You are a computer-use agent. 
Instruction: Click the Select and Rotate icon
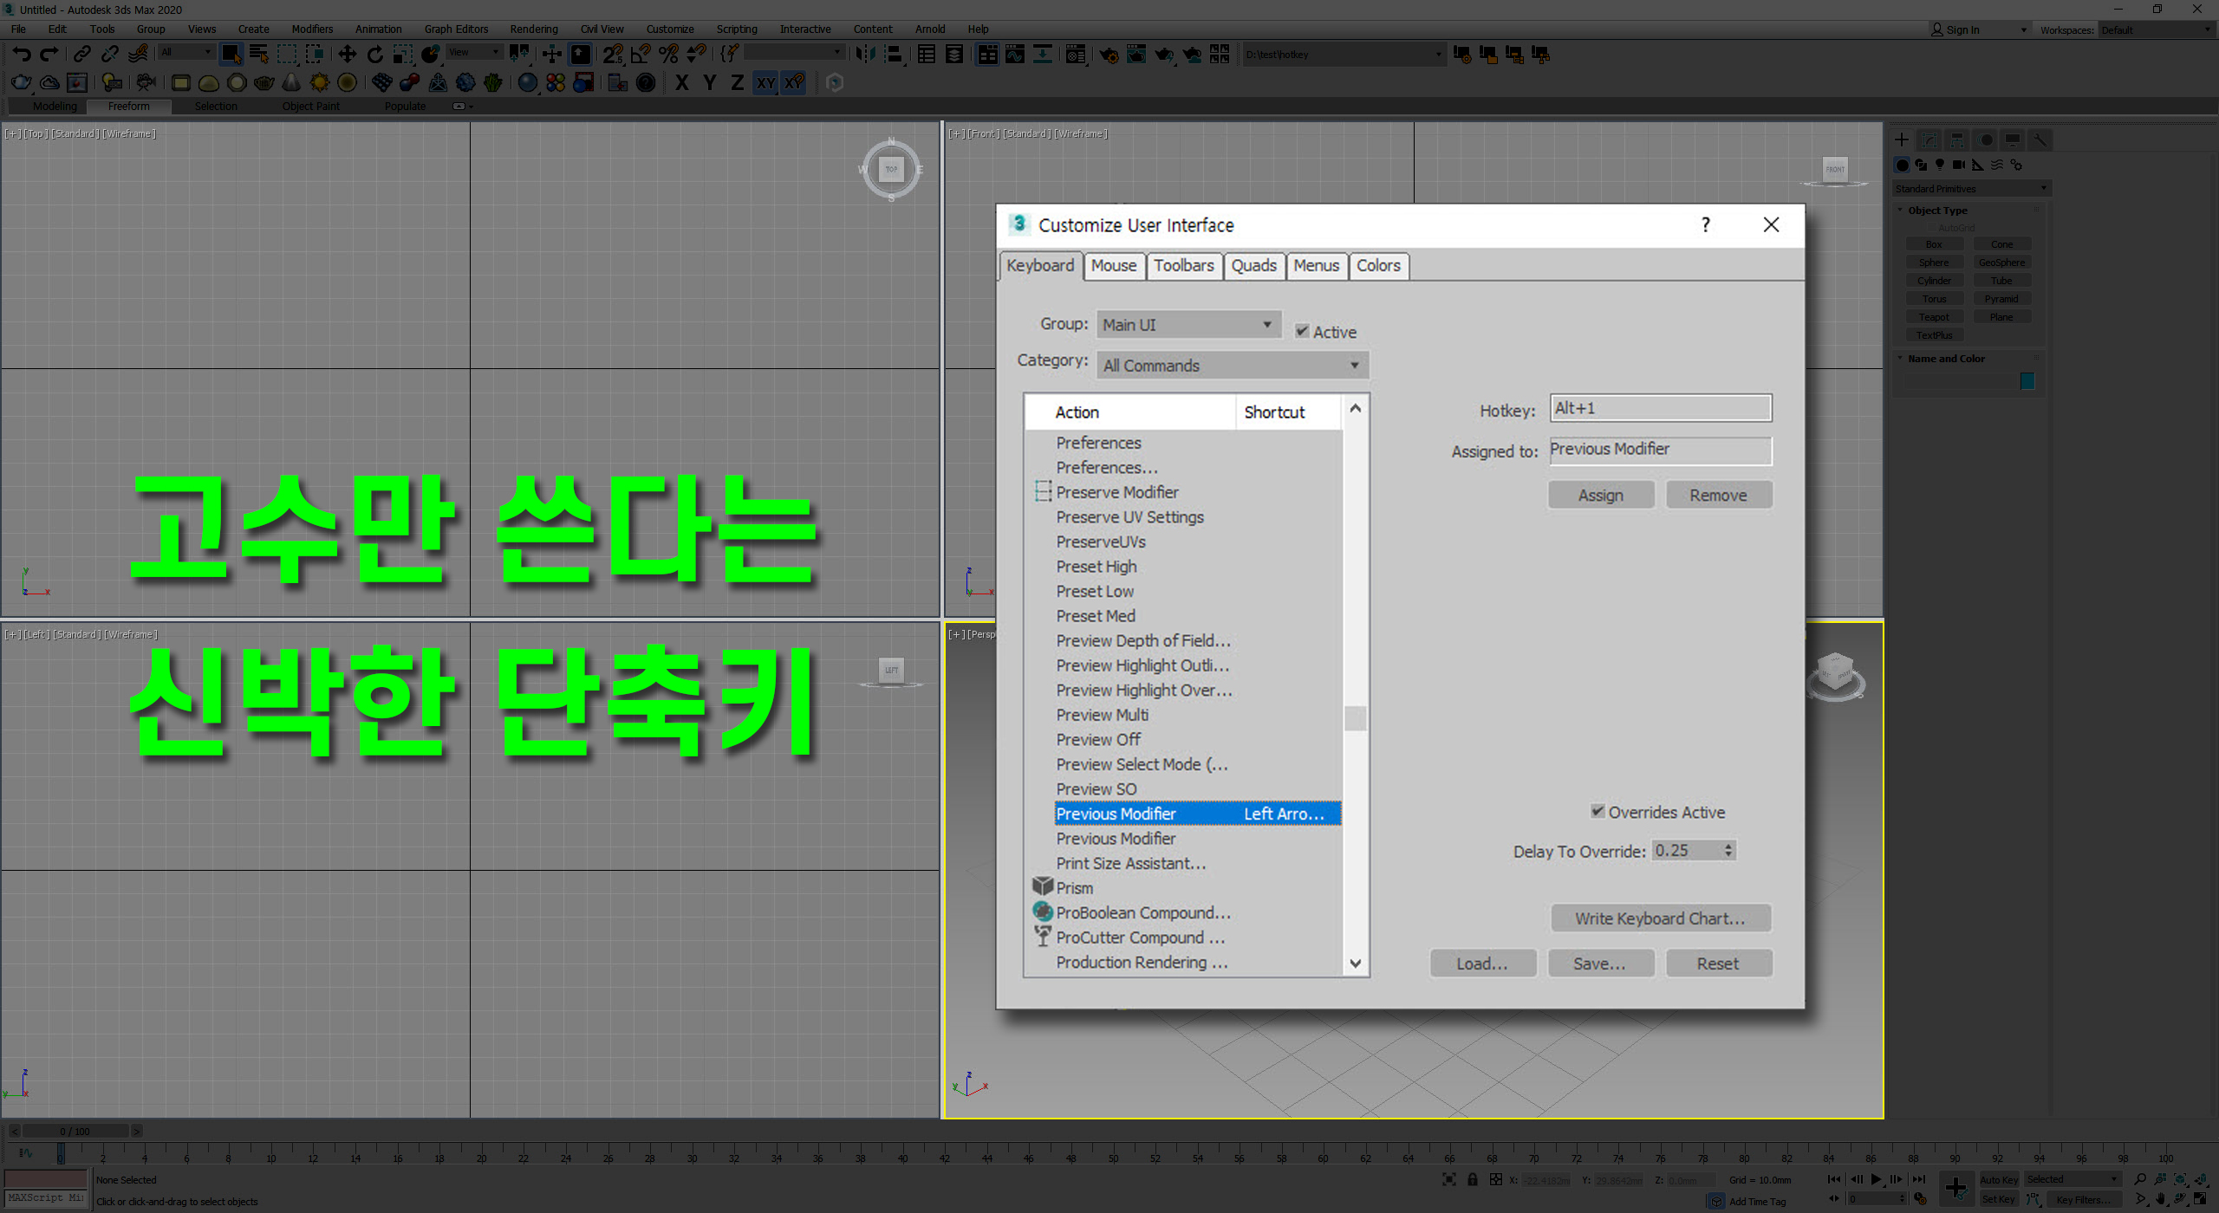coord(374,55)
